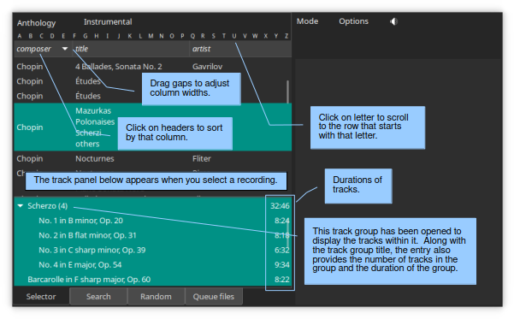
Task: Select the Chopin Nocturnes recording by Fliter
Action: pyautogui.click(x=152, y=159)
